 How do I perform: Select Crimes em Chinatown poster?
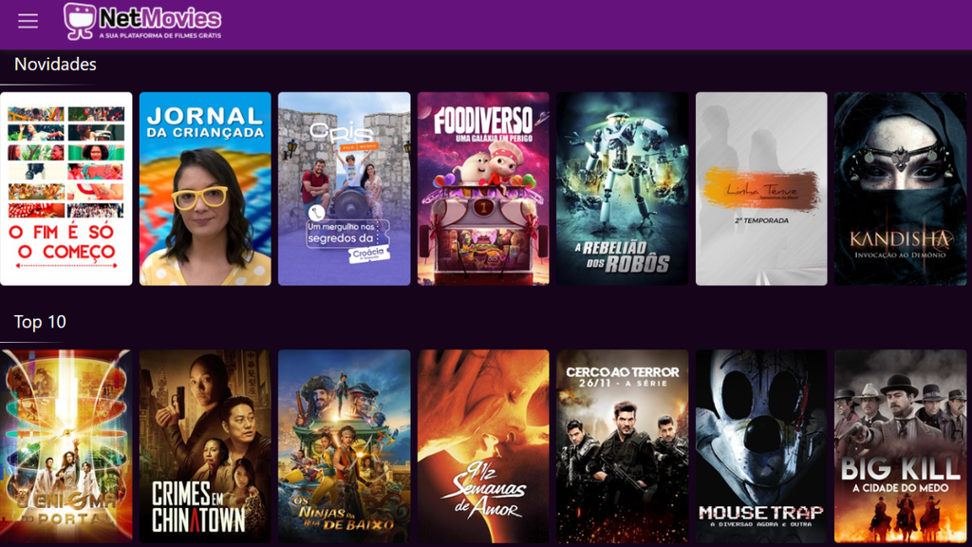point(205,446)
